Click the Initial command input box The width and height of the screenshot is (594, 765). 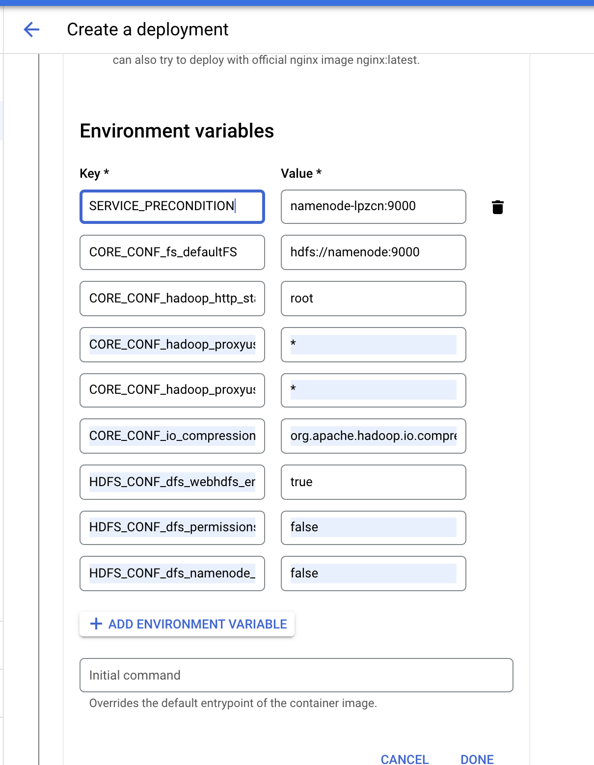[297, 675]
